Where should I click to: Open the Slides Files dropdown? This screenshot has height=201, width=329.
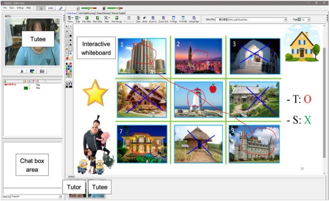click(x=285, y=19)
